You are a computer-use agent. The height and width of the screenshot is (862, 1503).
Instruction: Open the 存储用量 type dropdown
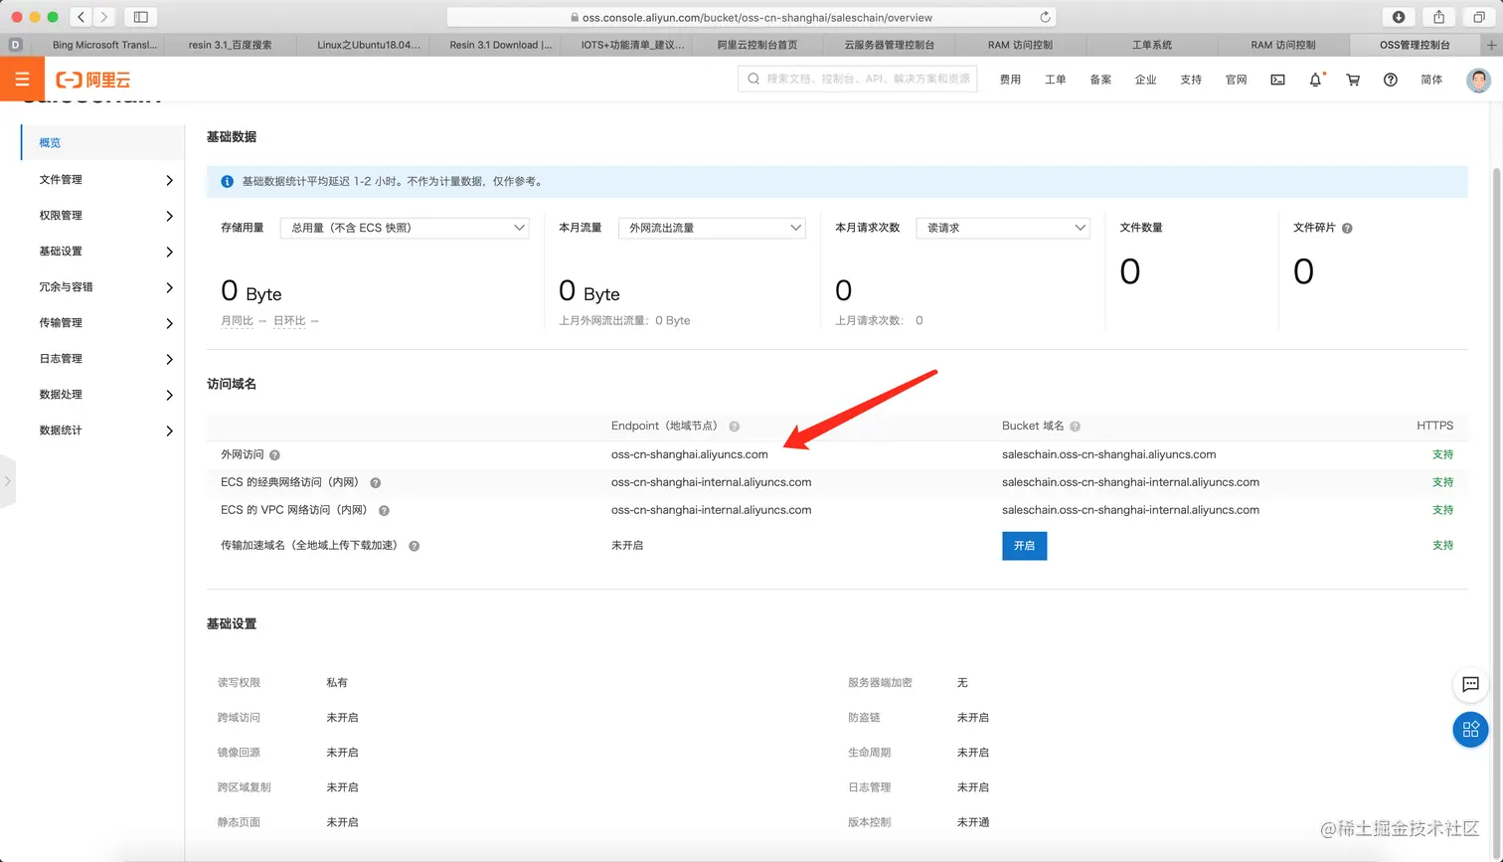click(405, 228)
